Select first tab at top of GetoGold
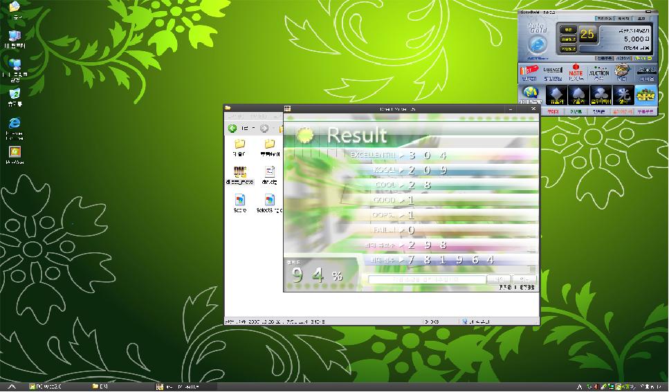 pos(604,19)
